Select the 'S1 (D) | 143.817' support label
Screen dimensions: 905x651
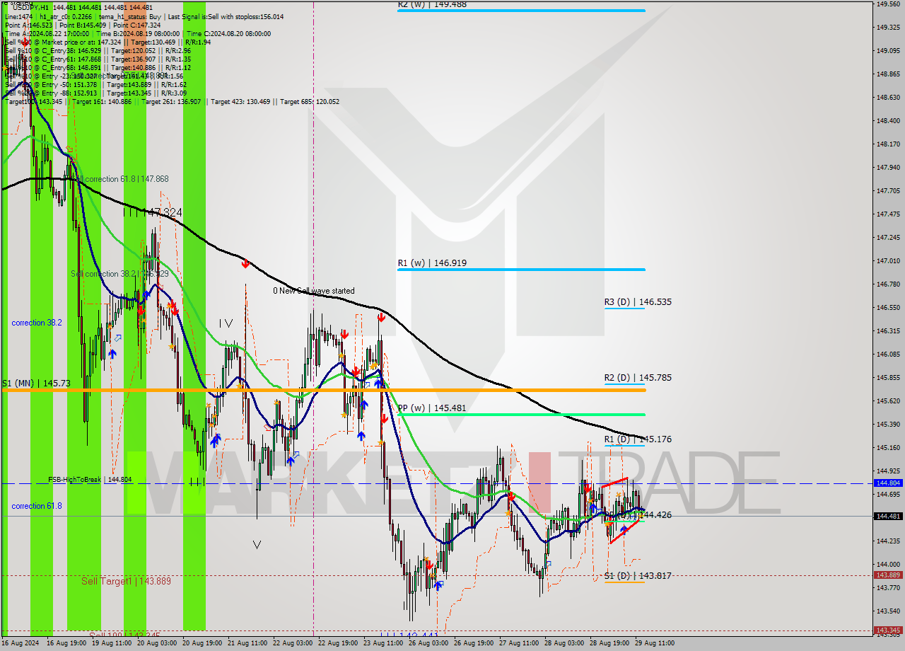(x=638, y=575)
